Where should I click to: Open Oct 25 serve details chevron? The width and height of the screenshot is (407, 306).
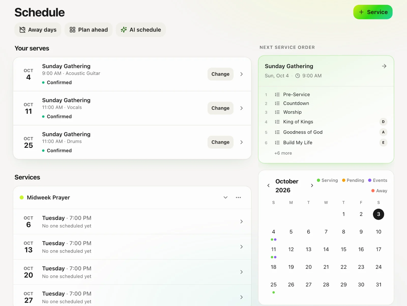(x=241, y=142)
